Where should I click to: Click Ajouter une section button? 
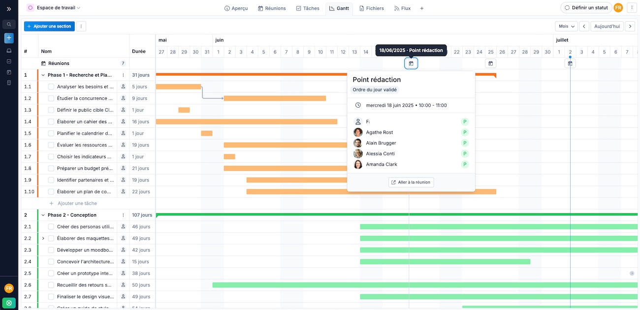(x=49, y=27)
